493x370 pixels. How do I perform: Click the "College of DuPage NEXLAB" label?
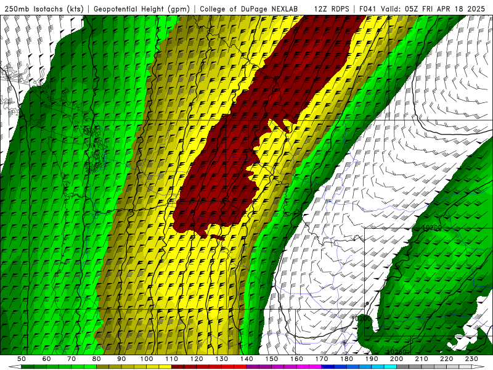248,9
